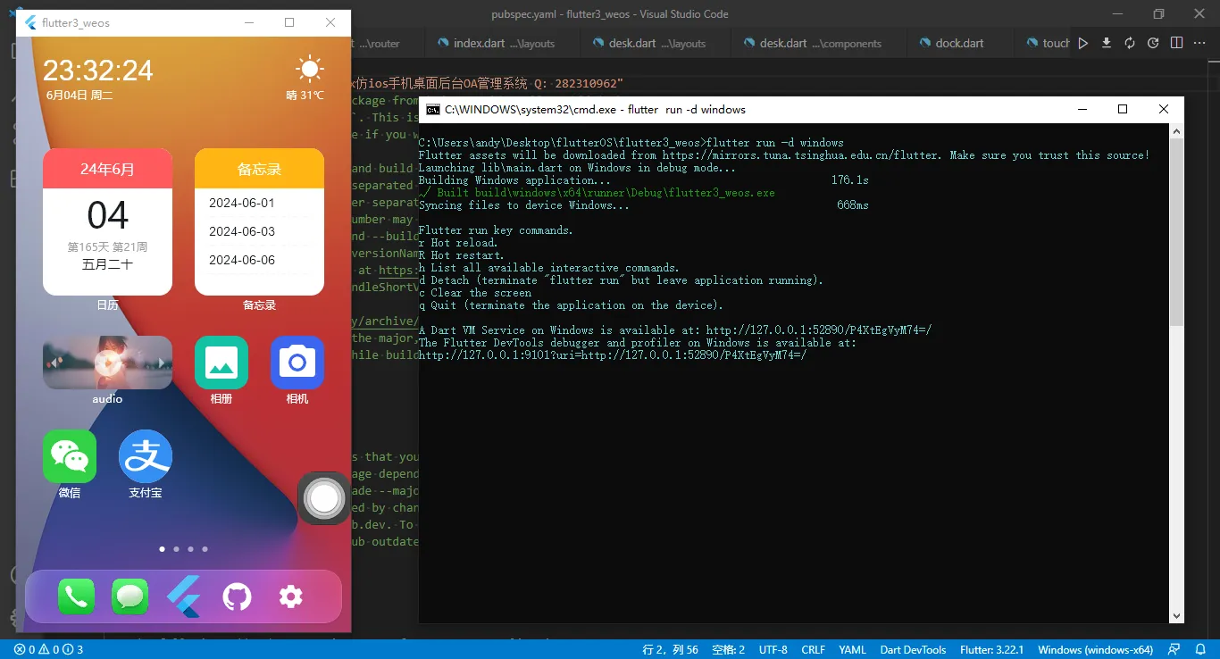Screen dimensions: 1220x659
Task: Click the Flutter logo in the flutter3_weos title bar
Action: tap(31, 22)
